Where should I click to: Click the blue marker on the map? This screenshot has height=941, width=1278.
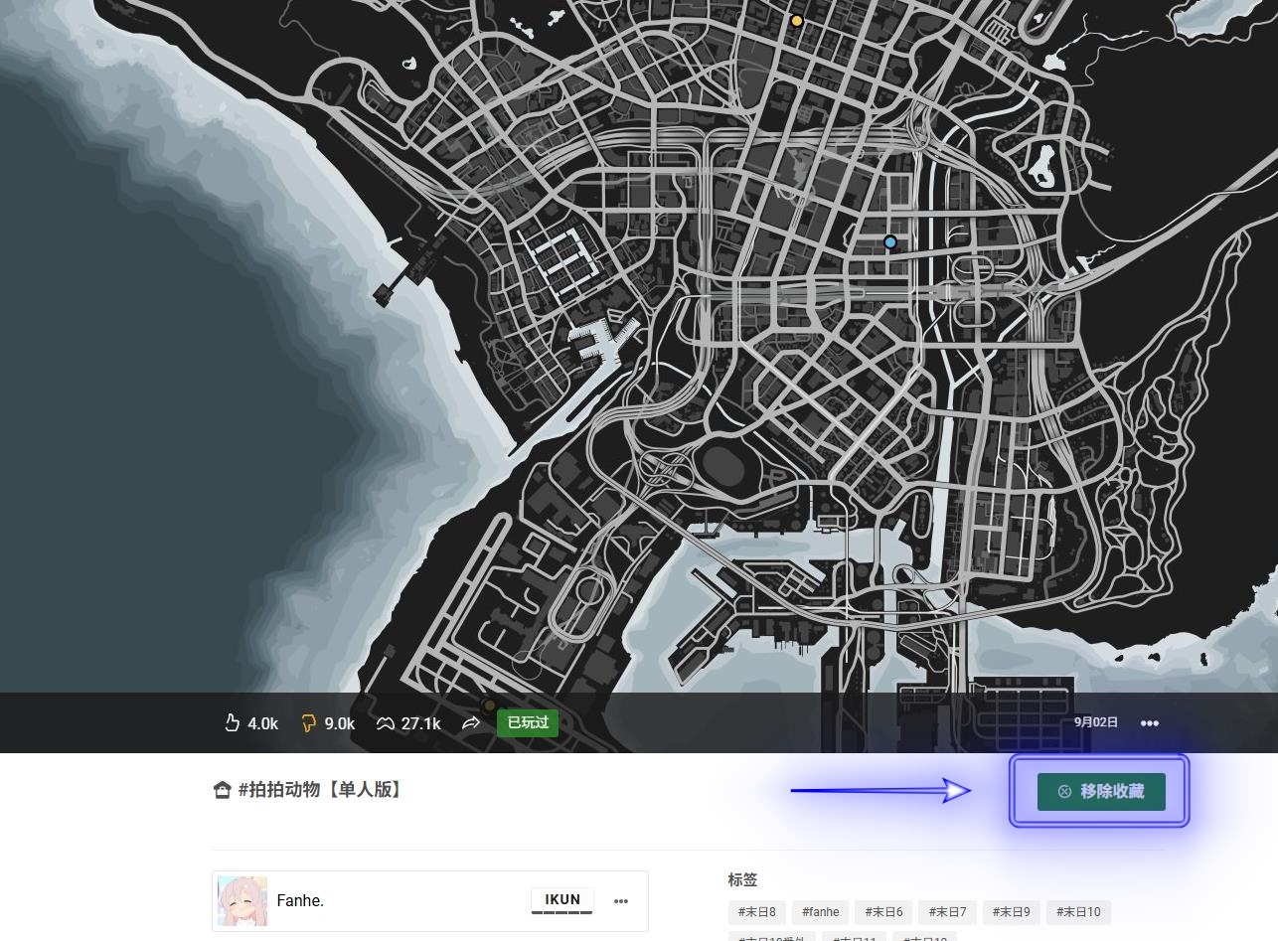point(890,241)
